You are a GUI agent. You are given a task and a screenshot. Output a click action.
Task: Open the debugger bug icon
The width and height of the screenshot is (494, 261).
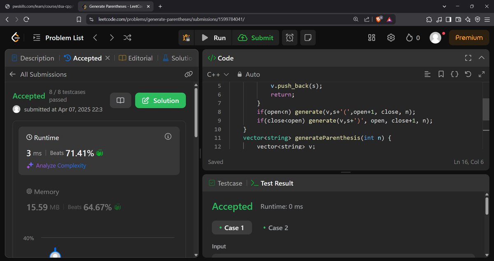(x=186, y=38)
